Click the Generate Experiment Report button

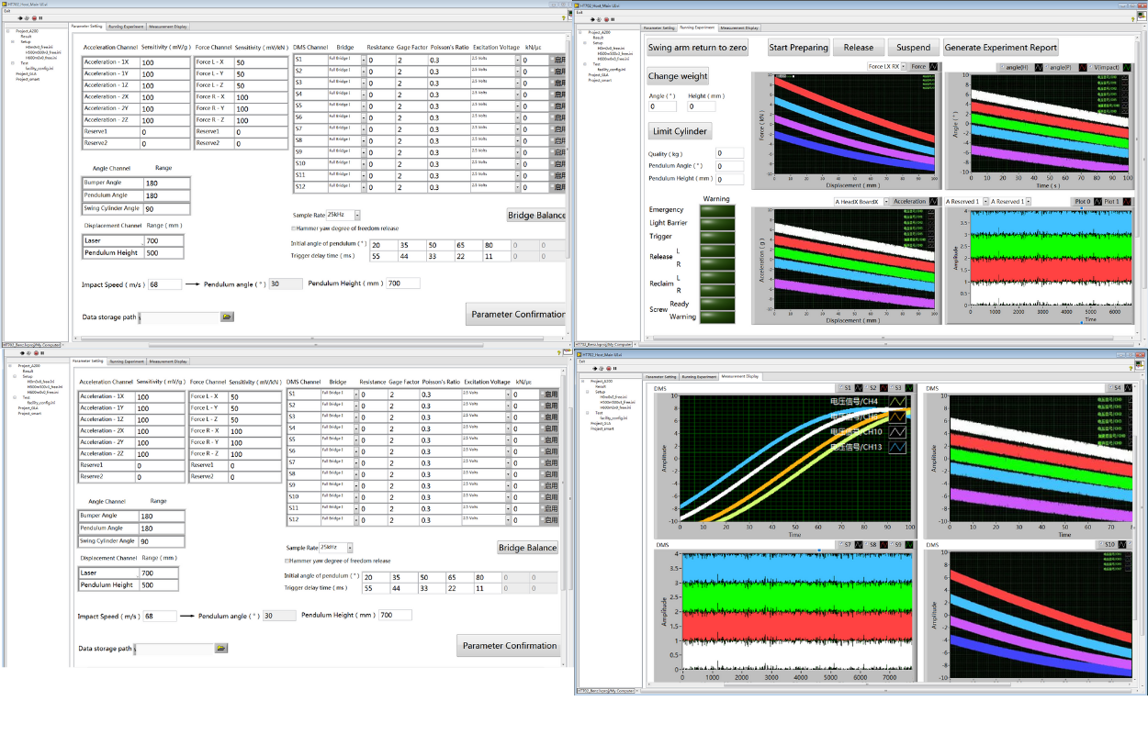pos(1000,48)
